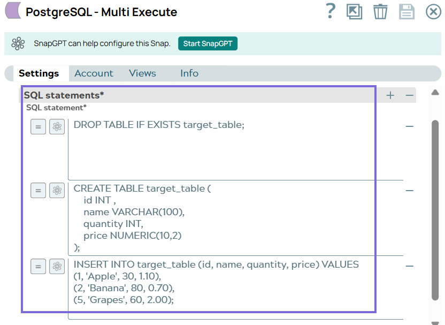Toggle expression for DROP TABLE statement
The width and height of the screenshot is (445, 325).
(39, 127)
